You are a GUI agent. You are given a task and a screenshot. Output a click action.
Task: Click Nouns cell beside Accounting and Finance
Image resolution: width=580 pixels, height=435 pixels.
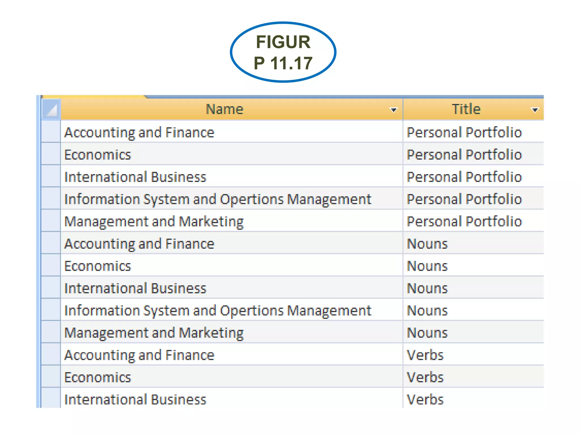pyautogui.click(x=427, y=244)
